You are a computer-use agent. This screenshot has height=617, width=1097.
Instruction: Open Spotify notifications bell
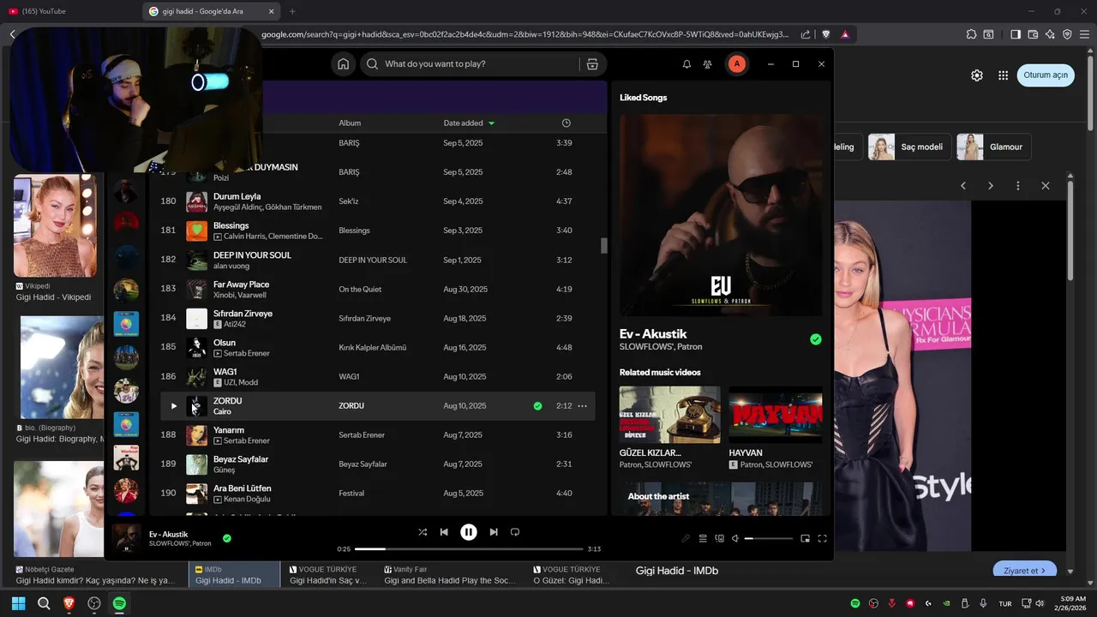(x=686, y=64)
